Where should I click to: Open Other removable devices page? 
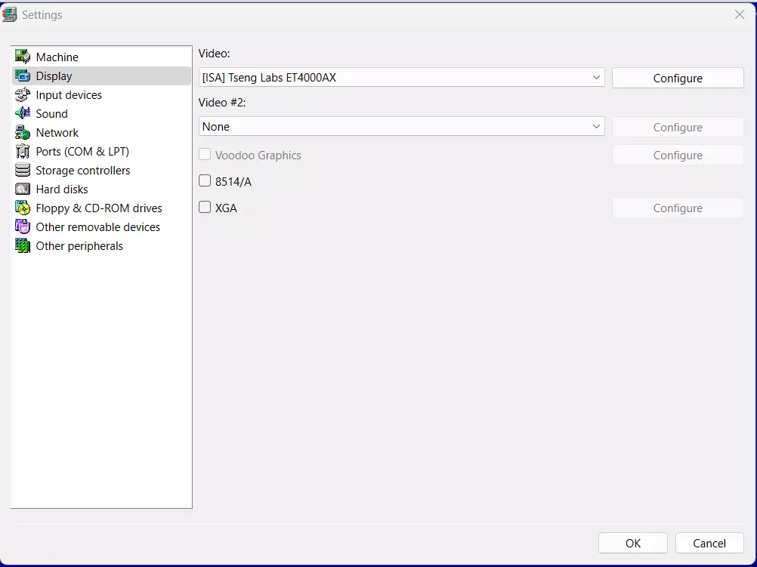[x=101, y=226]
